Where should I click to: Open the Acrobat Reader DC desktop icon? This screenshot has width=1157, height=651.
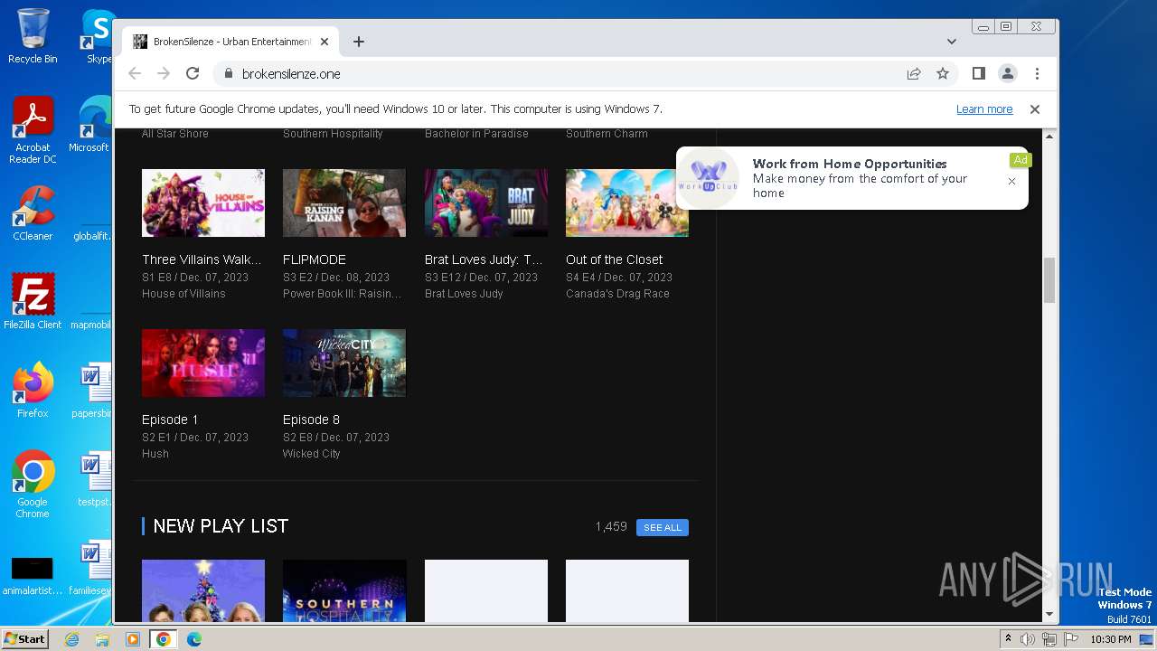pos(33,130)
